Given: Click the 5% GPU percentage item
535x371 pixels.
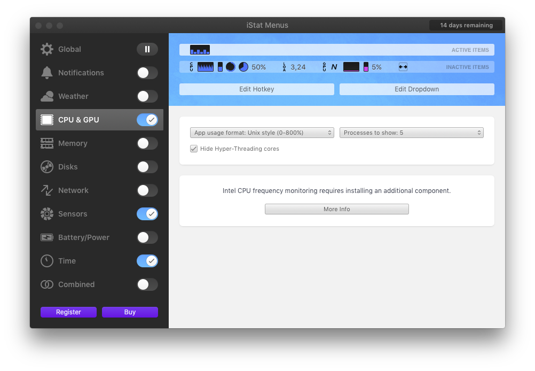Looking at the screenshot, I should click(376, 67).
